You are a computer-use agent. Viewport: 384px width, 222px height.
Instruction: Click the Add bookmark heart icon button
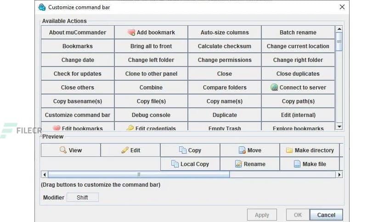pos(131,33)
